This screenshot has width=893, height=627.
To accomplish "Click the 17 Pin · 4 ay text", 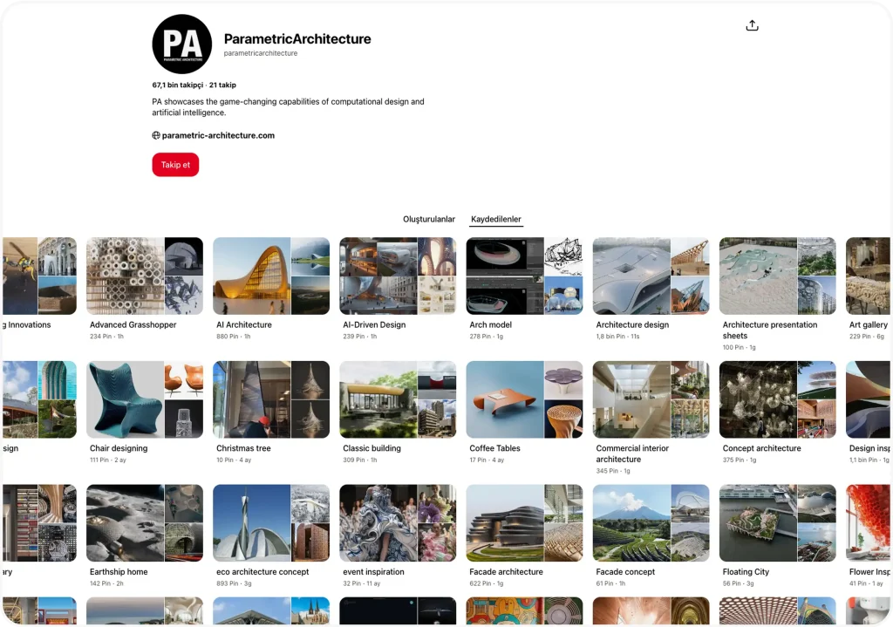I will coord(487,460).
